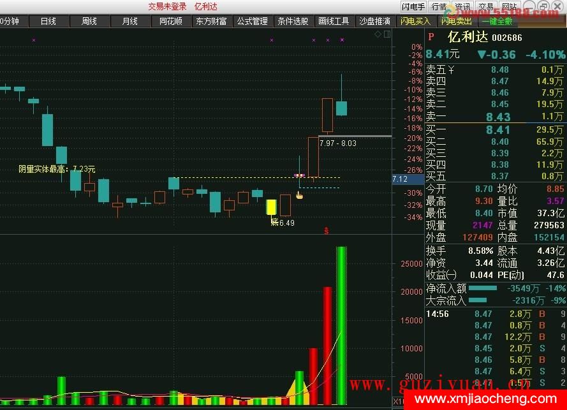
Task: Click the red P icon beside 亿利达
Action: [x=431, y=38]
